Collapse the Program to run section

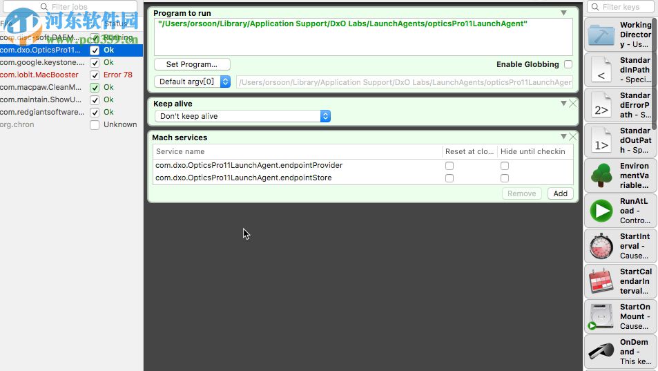tap(563, 13)
